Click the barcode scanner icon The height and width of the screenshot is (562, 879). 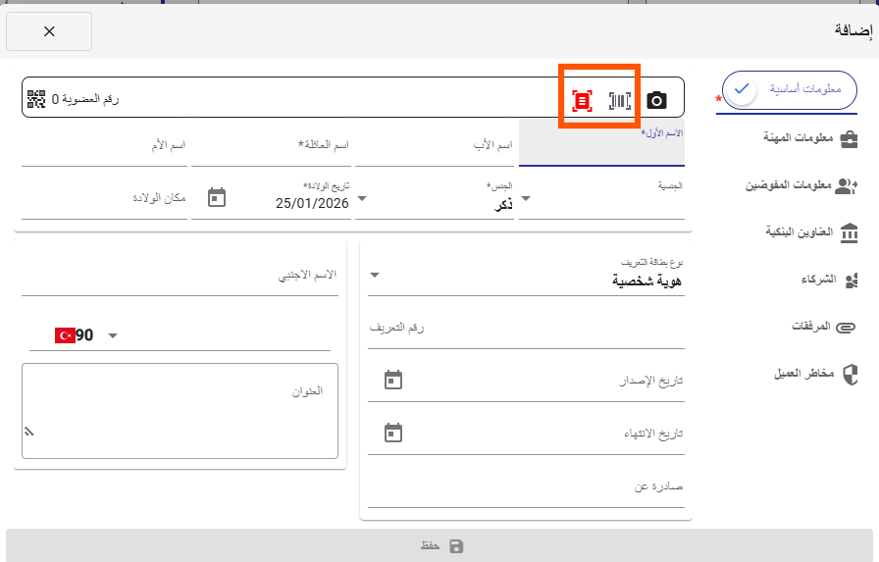(619, 100)
